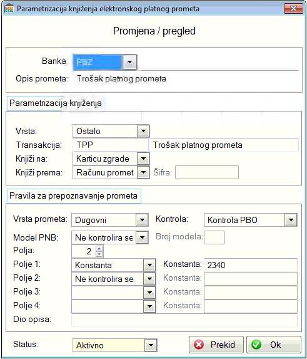Open the Banka dropdown
This screenshot has width=307, height=359.
pyautogui.click(x=129, y=62)
